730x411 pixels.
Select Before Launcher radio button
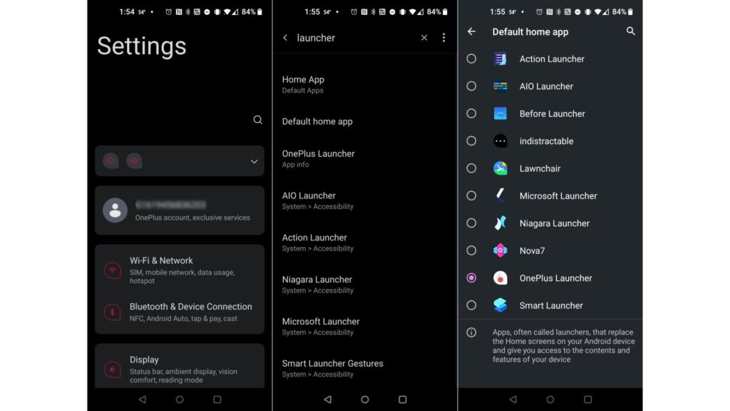tap(471, 113)
